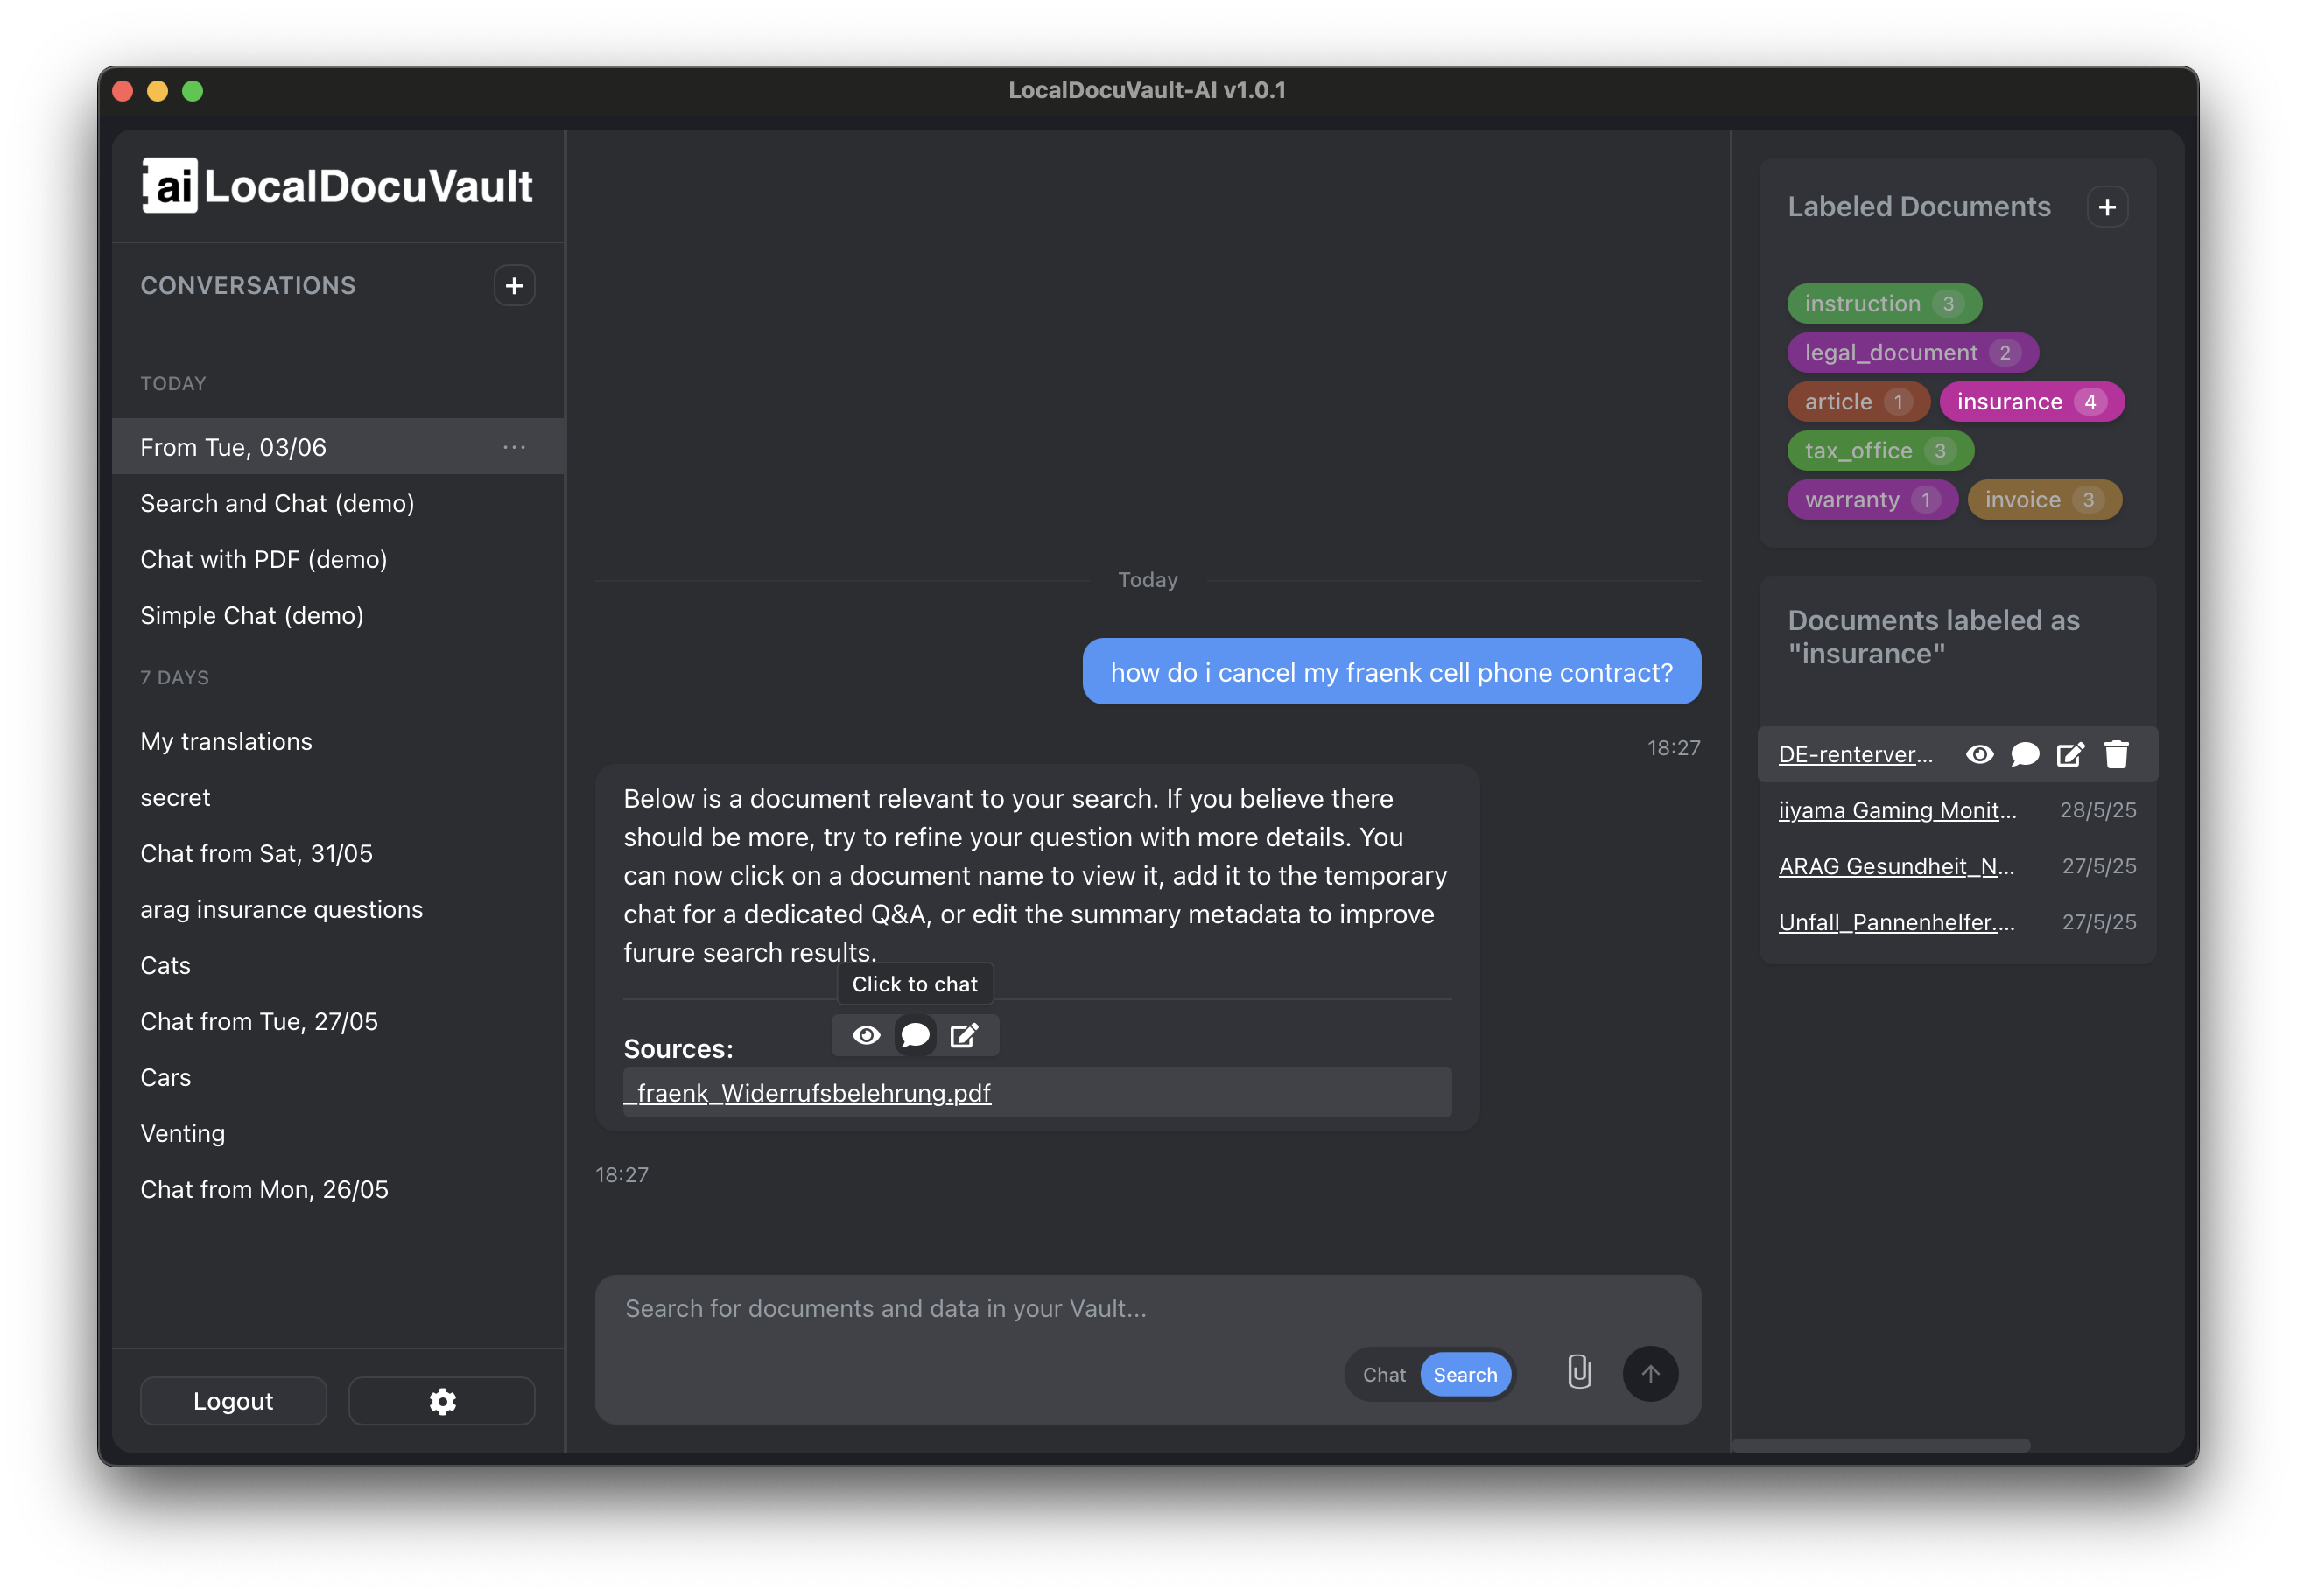Delete DE-renterver document trash icon
The image size is (2297, 1596).
point(2116,754)
